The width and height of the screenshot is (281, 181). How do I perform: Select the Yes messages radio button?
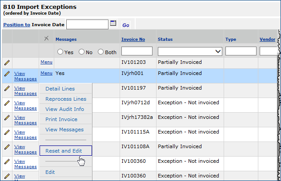pos(60,52)
